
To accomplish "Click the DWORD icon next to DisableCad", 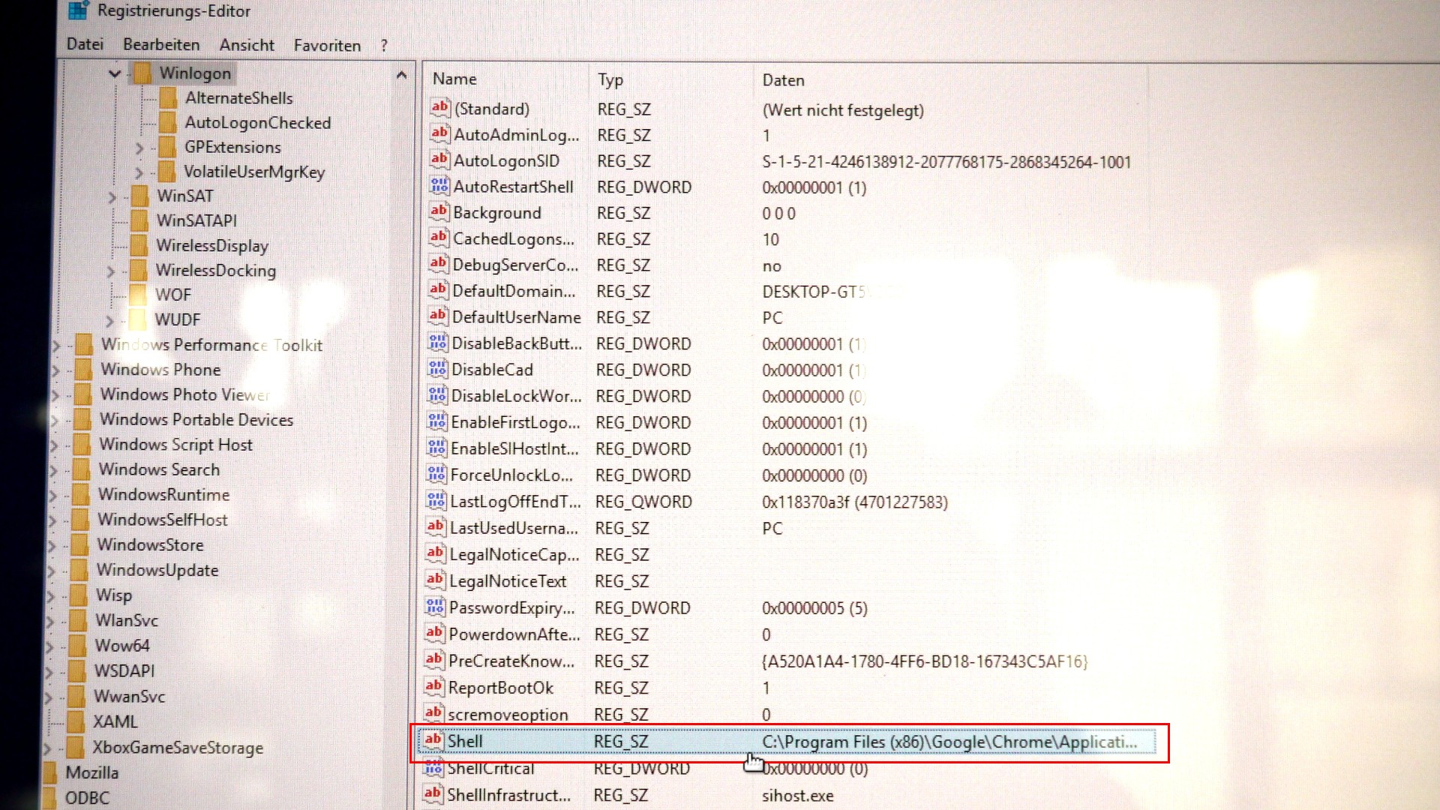I will pos(437,369).
